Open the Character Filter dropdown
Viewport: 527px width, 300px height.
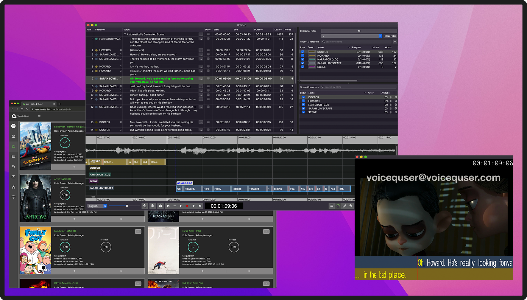351,36
